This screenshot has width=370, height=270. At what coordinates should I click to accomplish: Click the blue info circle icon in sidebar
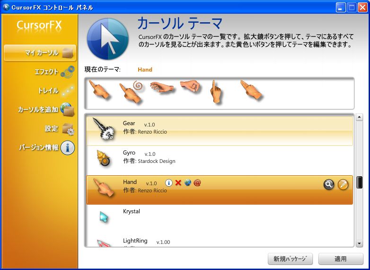click(68, 148)
